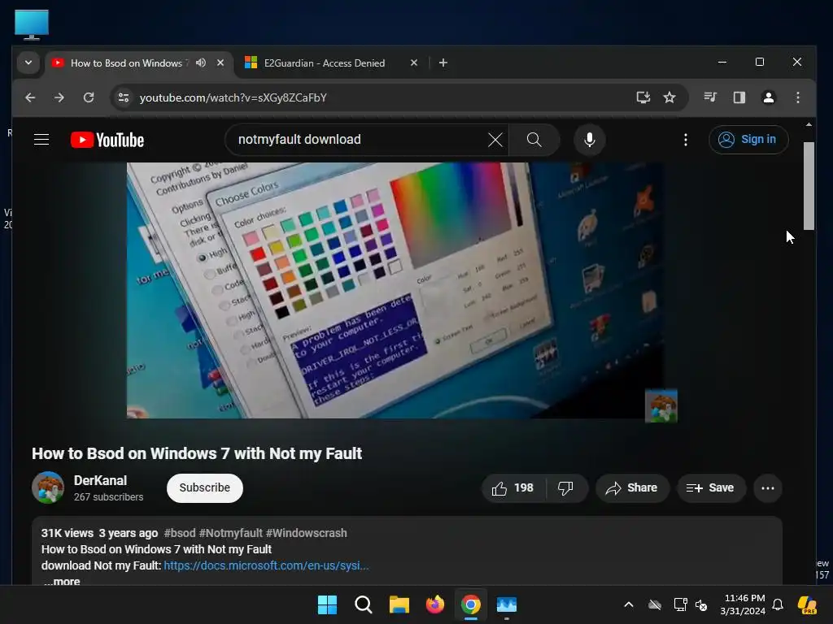Image resolution: width=833 pixels, height=624 pixels.
Task: Subscribe to DerKanal channel
Action: pyautogui.click(x=204, y=487)
